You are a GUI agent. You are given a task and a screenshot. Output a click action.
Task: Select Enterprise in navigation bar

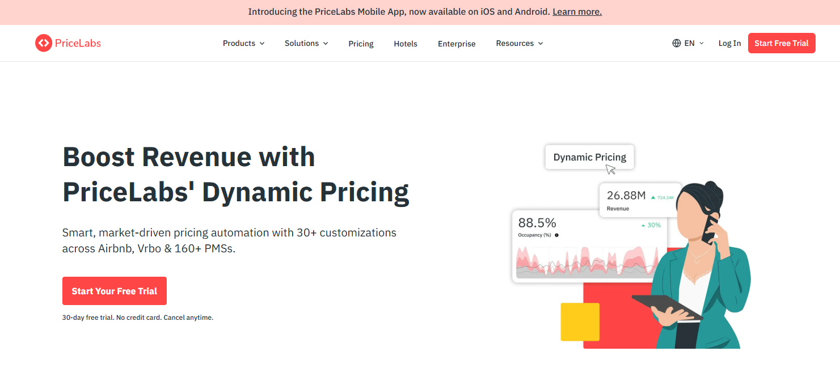click(457, 44)
